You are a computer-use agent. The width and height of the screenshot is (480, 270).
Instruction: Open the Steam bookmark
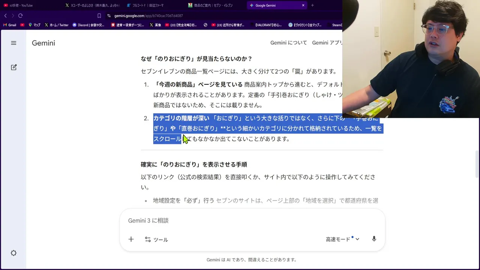tap(334, 25)
